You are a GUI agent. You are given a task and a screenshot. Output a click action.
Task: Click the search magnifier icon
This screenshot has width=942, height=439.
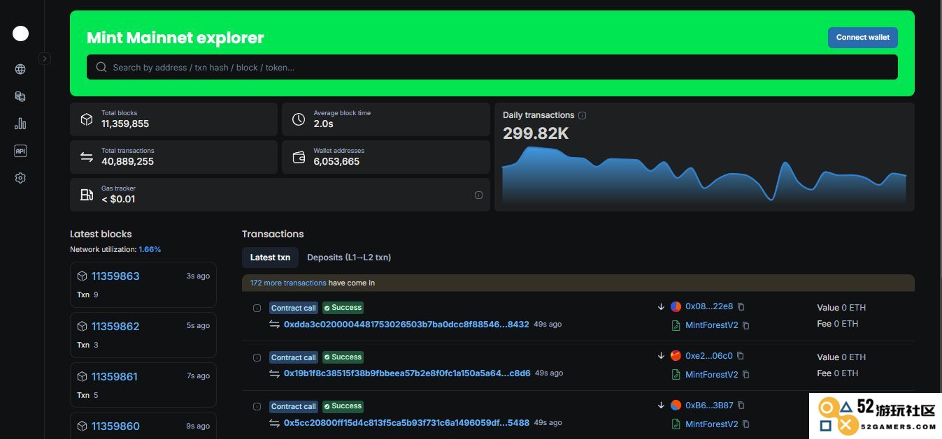[x=101, y=67]
